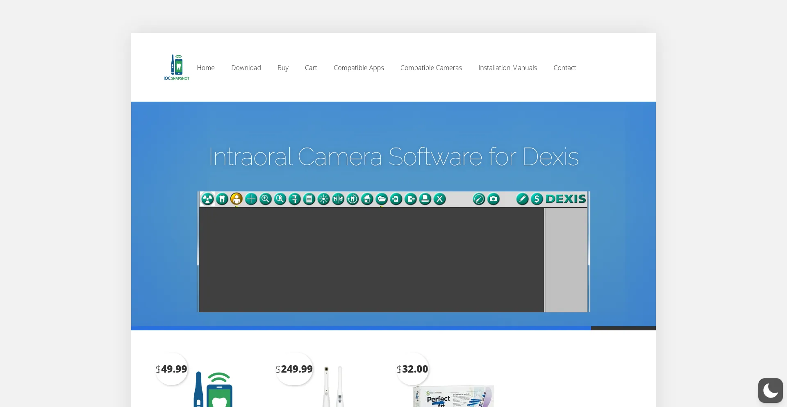Screen dimensions: 787x407
Task: Open the folder icon on the Dexis toolbar
Action: (x=382, y=199)
